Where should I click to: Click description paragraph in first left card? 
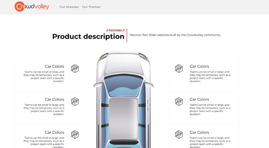[44, 76]
